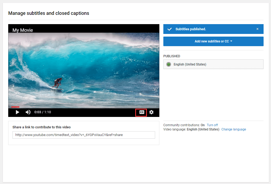The width and height of the screenshot is (271, 184).
Task: Click the PUBLISHED section label
Action: [x=172, y=56]
